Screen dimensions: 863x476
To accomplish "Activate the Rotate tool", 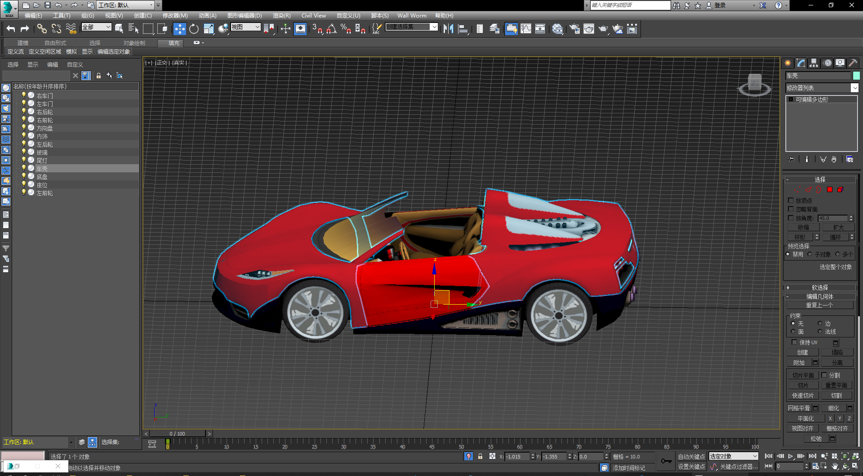I will point(194,29).
